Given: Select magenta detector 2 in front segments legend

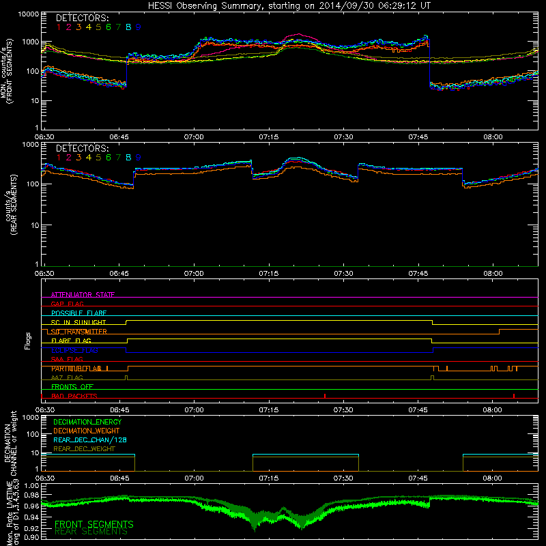Looking at the screenshot, I should [69, 27].
